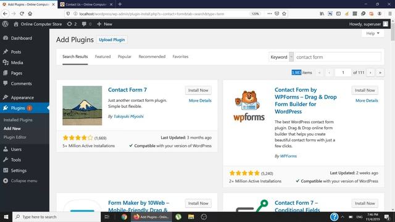Select the Add New submenu item
The width and height of the screenshot is (395, 222).
tap(12, 128)
